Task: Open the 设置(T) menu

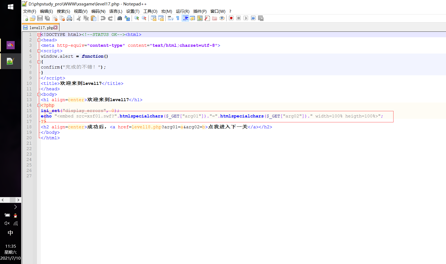Action: pos(133,11)
